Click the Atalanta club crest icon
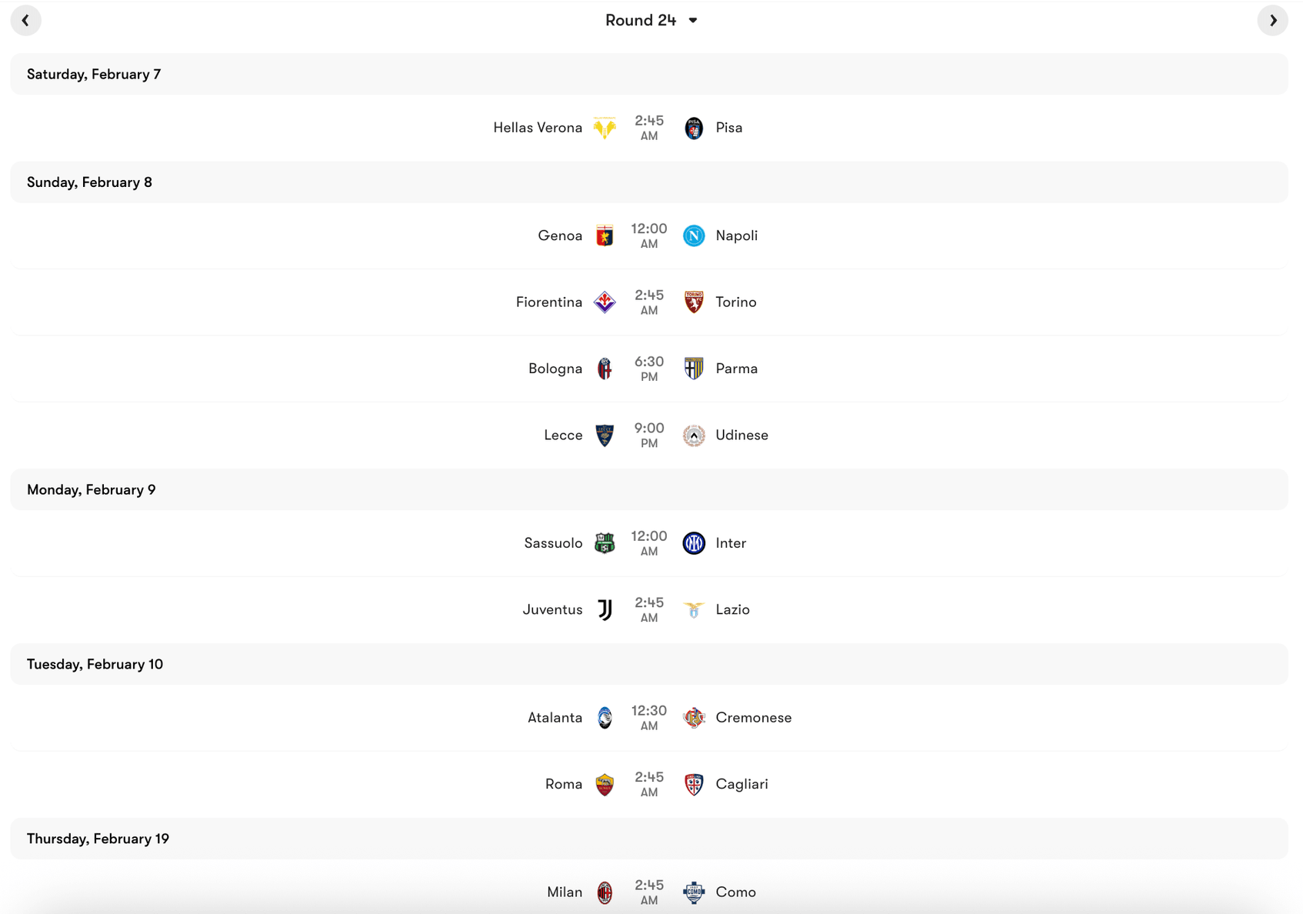The height and width of the screenshot is (914, 1303). [605, 717]
